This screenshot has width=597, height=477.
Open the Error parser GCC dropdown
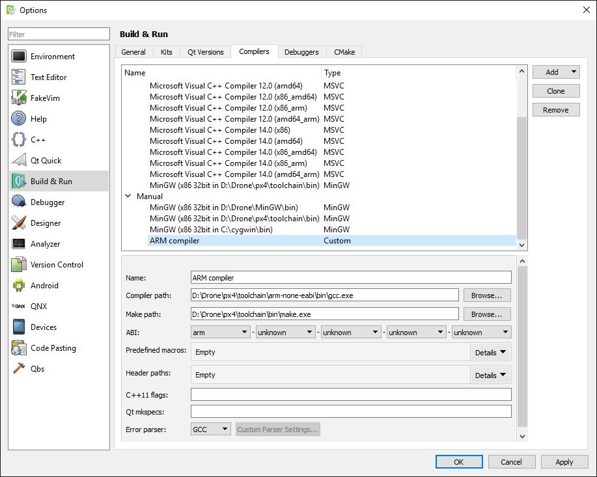[210, 429]
